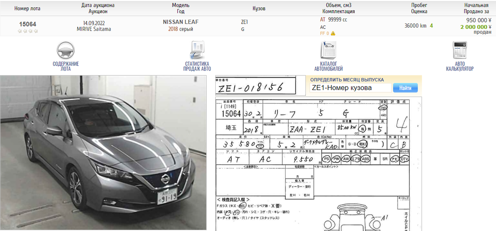The width and height of the screenshot is (496, 231).
Task: Click 'MIRIVE Saitama' auction name
Action: click(x=94, y=29)
